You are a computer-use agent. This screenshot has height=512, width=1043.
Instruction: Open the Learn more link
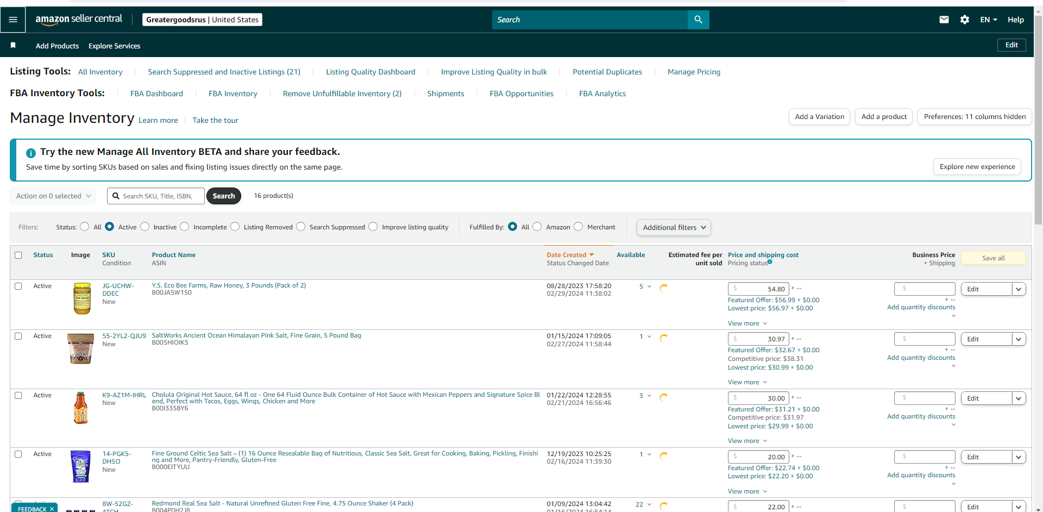click(158, 121)
